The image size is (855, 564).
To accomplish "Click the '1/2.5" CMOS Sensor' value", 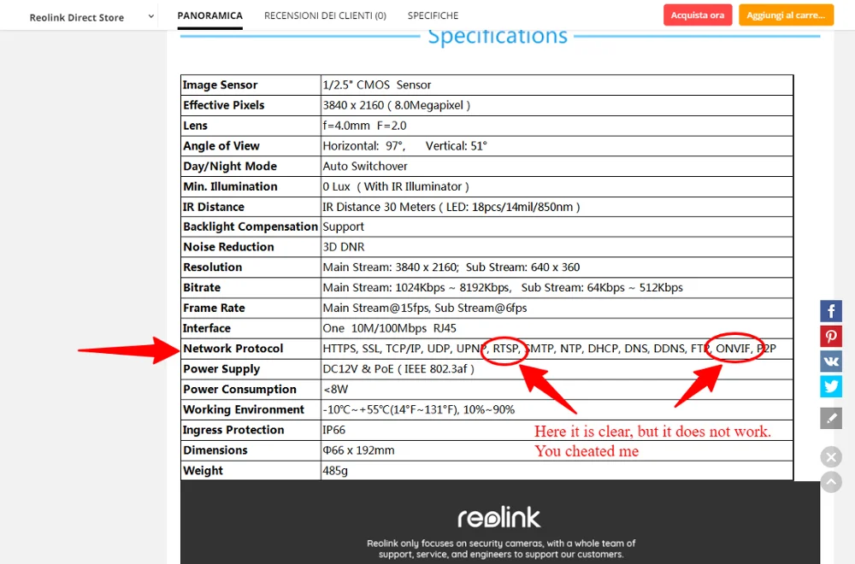I will pos(377,85).
